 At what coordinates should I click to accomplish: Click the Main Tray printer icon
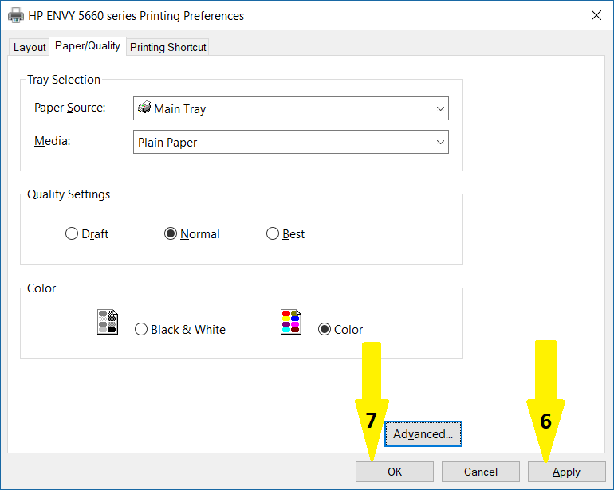click(144, 108)
